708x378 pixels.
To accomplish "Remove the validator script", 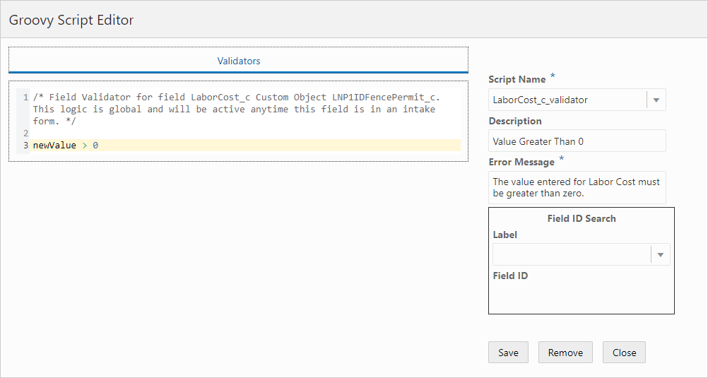I will click(x=565, y=353).
